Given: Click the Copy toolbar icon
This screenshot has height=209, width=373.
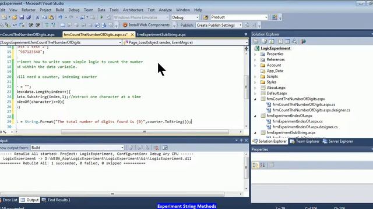Looking at the screenshot, I should tap(44, 17).
